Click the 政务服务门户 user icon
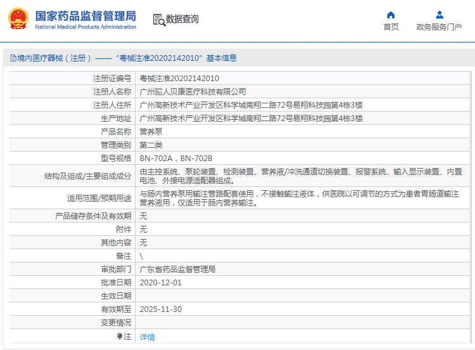The image size is (475, 350). (x=440, y=15)
